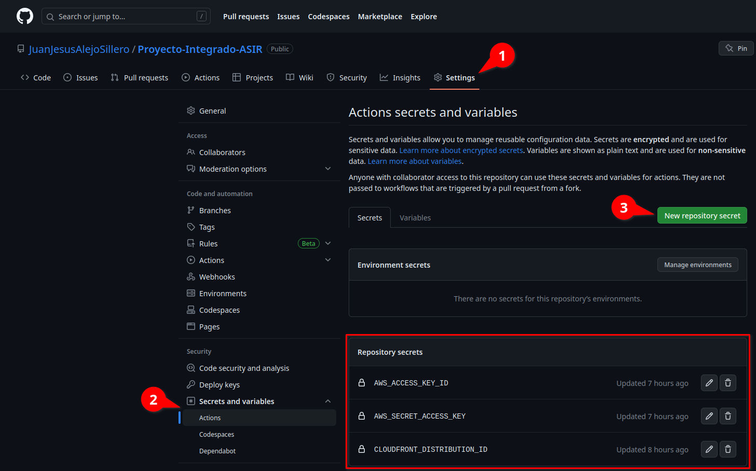Image resolution: width=756 pixels, height=471 pixels.
Task: Click the slash shortcut key icon in search
Action: tap(202, 17)
